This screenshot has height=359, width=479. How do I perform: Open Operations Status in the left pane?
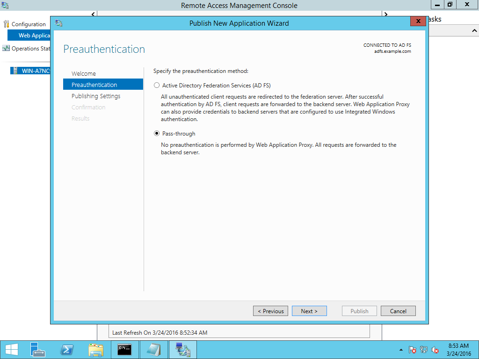[29, 48]
